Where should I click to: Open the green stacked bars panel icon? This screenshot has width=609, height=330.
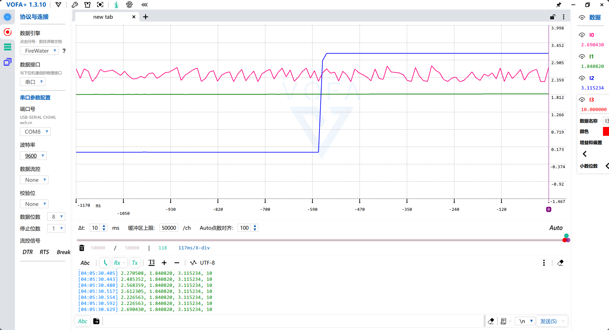coord(7,47)
